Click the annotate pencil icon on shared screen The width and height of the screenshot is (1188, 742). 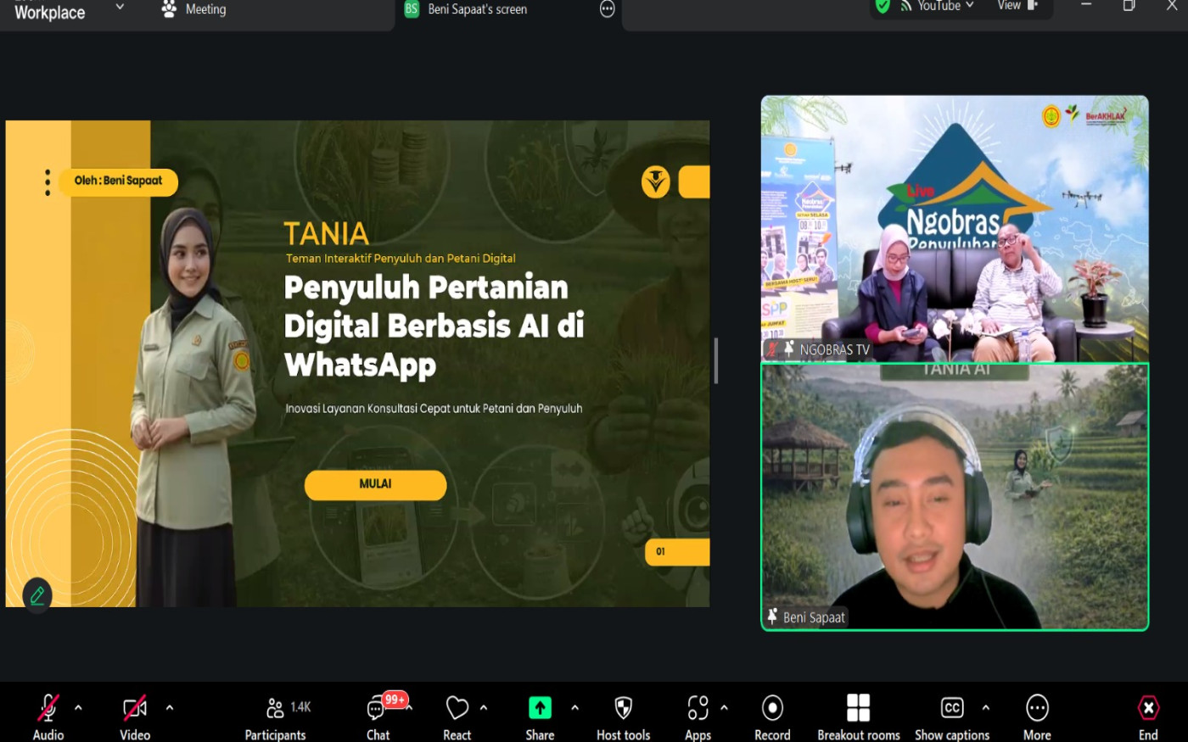pos(37,595)
